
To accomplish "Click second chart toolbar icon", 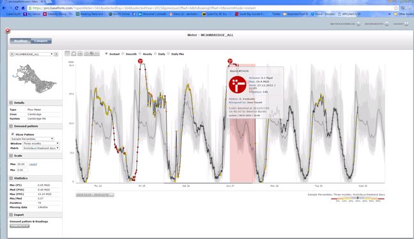I will [73, 54].
